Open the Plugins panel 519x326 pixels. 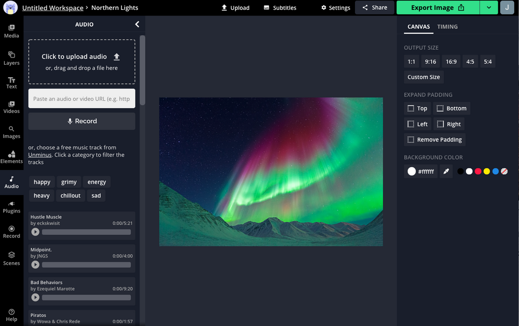[11, 207]
